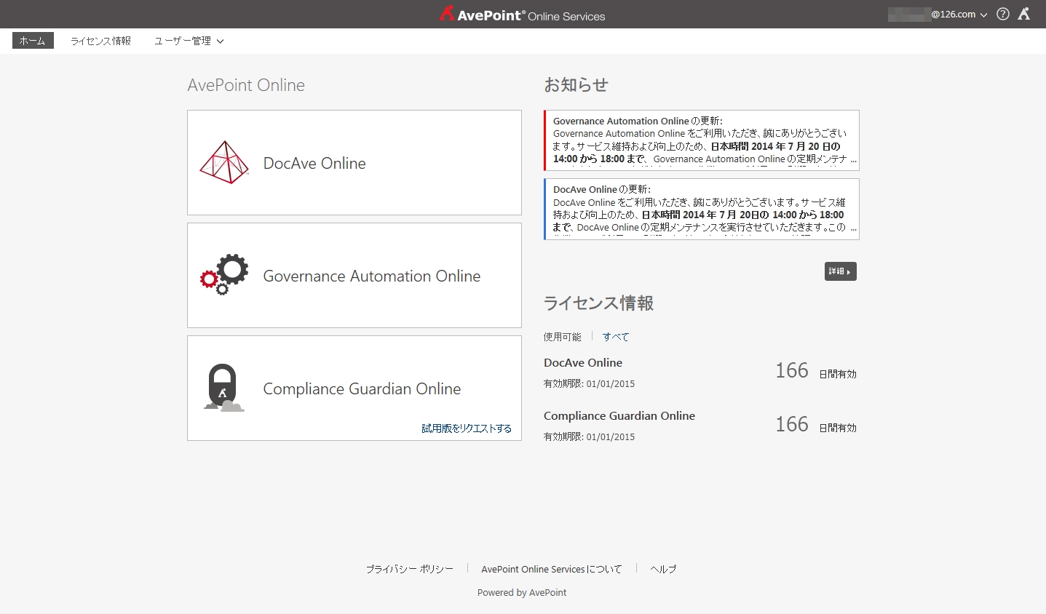Click Powered by AvePoint text

tap(522, 592)
